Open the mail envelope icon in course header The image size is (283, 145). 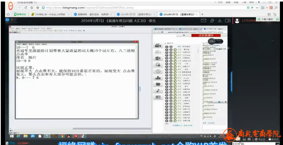coord(204,21)
